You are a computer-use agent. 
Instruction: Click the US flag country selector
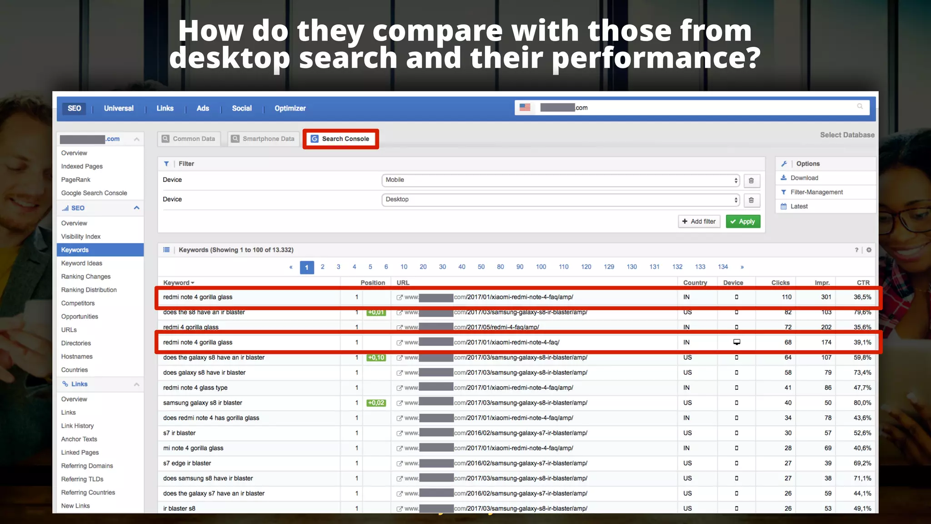coord(525,107)
